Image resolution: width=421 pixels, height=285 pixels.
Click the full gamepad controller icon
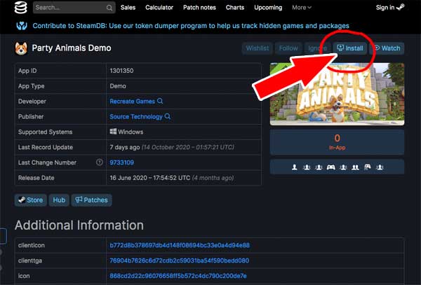(x=330, y=167)
